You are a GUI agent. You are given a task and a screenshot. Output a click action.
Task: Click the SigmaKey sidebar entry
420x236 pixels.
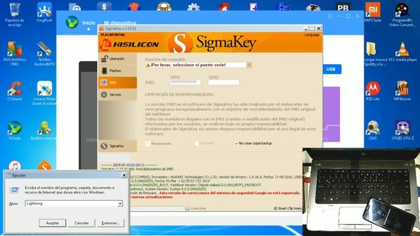[x=117, y=146]
